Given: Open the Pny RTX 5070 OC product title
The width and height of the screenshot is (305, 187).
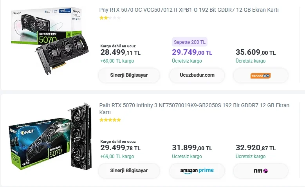Looking at the screenshot, I should click(189, 10).
